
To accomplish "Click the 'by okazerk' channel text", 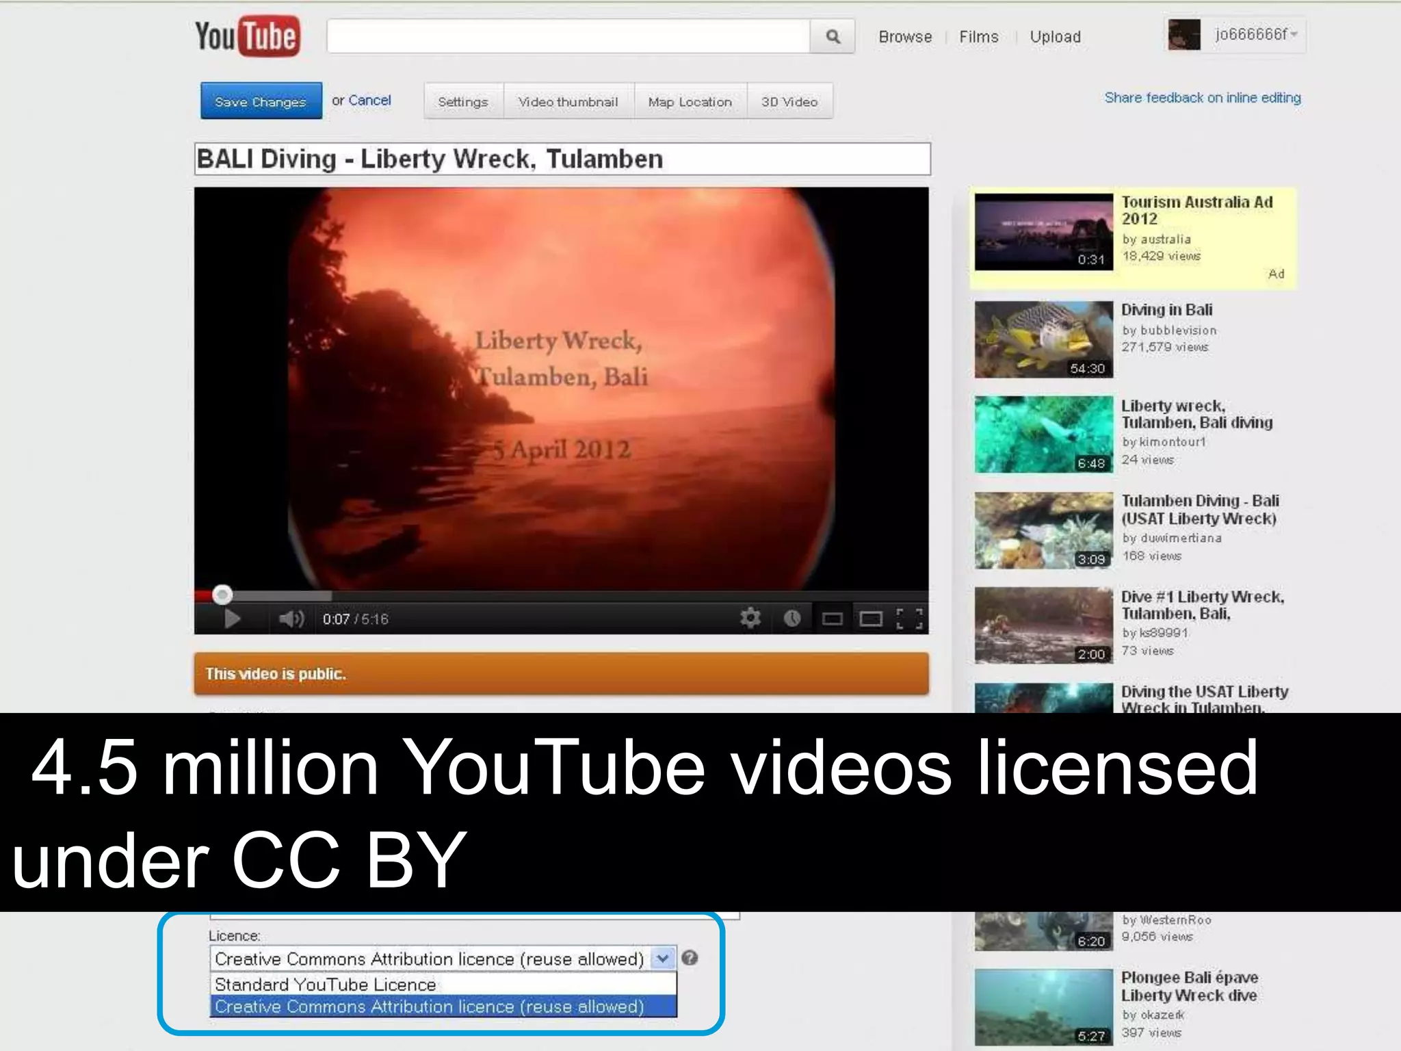I will (1153, 1015).
